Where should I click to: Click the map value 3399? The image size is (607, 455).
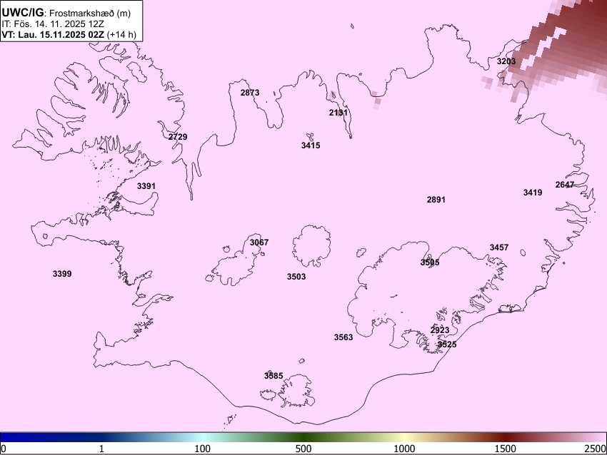(x=62, y=274)
